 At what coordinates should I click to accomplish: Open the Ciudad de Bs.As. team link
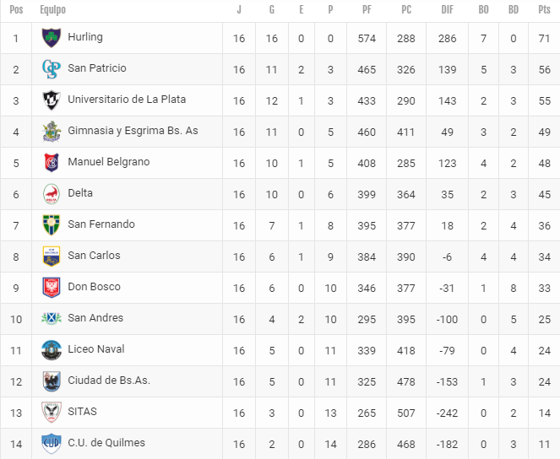pyautogui.click(x=109, y=381)
